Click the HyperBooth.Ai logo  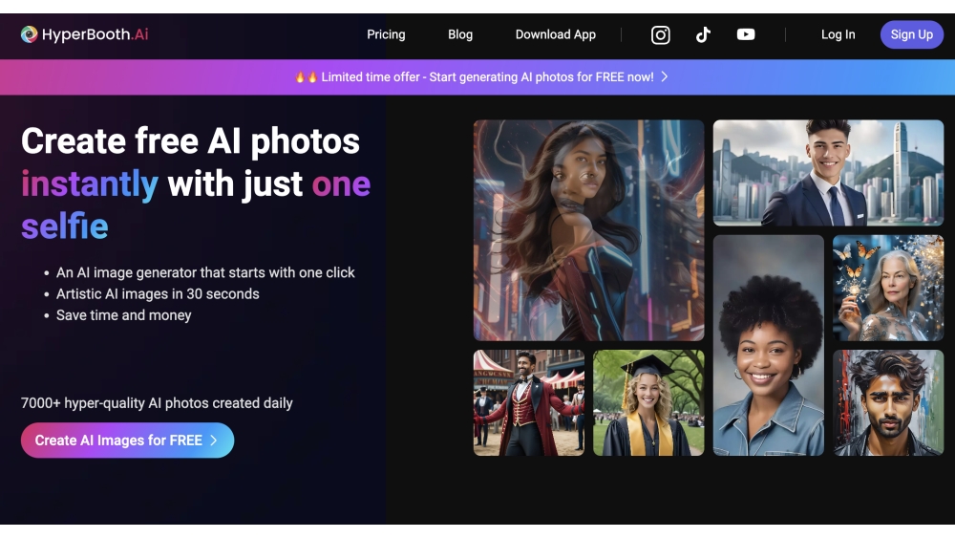tap(85, 34)
